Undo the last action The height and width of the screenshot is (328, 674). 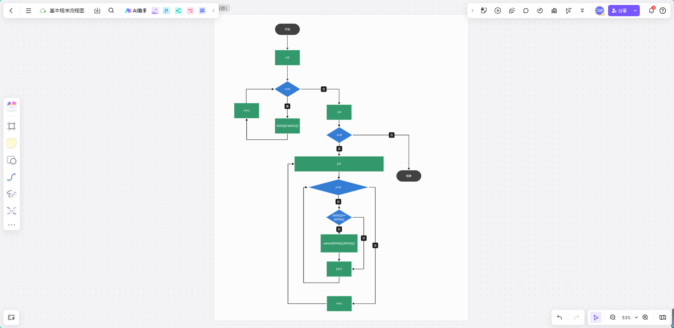[559, 317]
